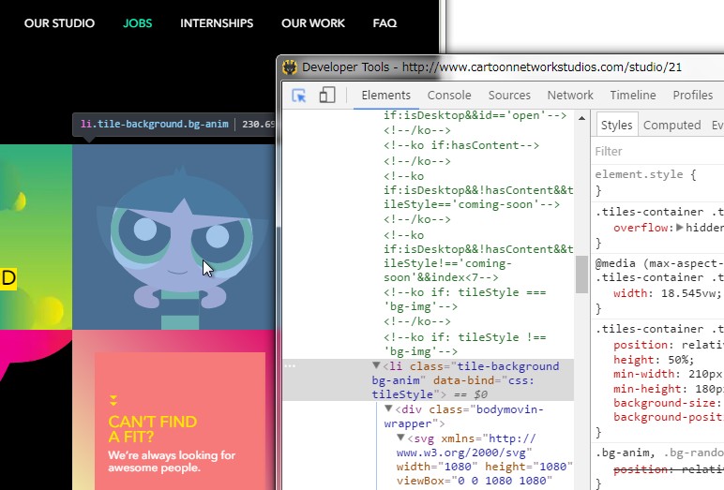The image size is (724, 490).
Task: Open the ellipsis actions for selected node
Action: coord(290,366)
